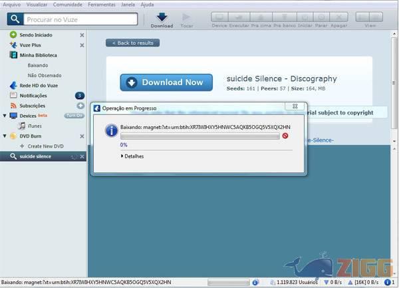Close the Operação em Progresso dialog
Image resolution: width=399 pixels, height=288 pixels.
click(x=295, y=106)
